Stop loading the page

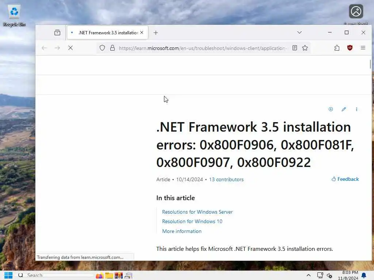(70, 48)
